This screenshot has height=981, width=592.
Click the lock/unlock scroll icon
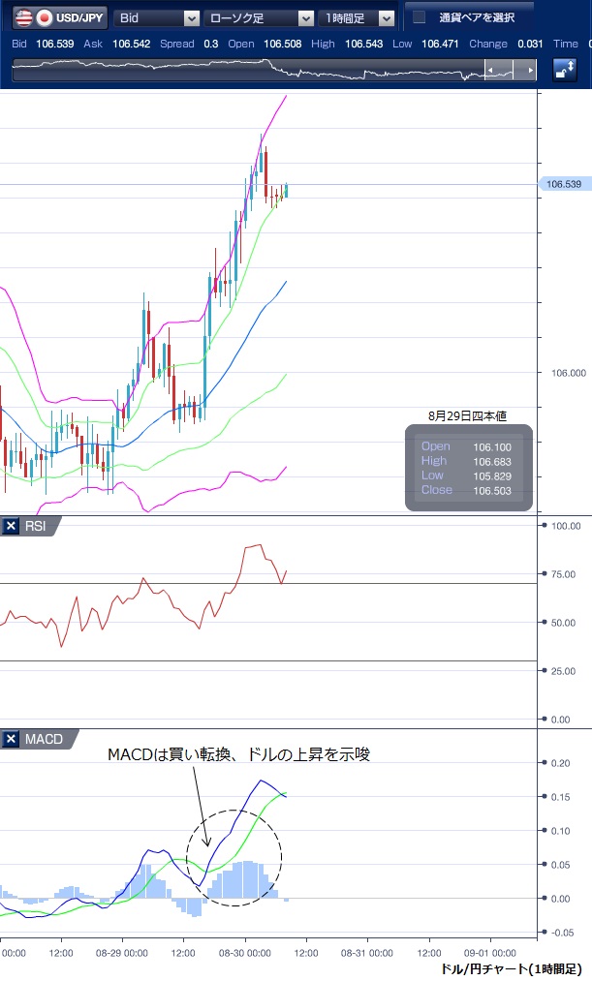click(564, 70)
